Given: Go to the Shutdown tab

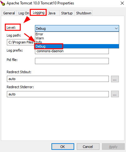Looking at the screenshot, I should click(x=84, y=13).
